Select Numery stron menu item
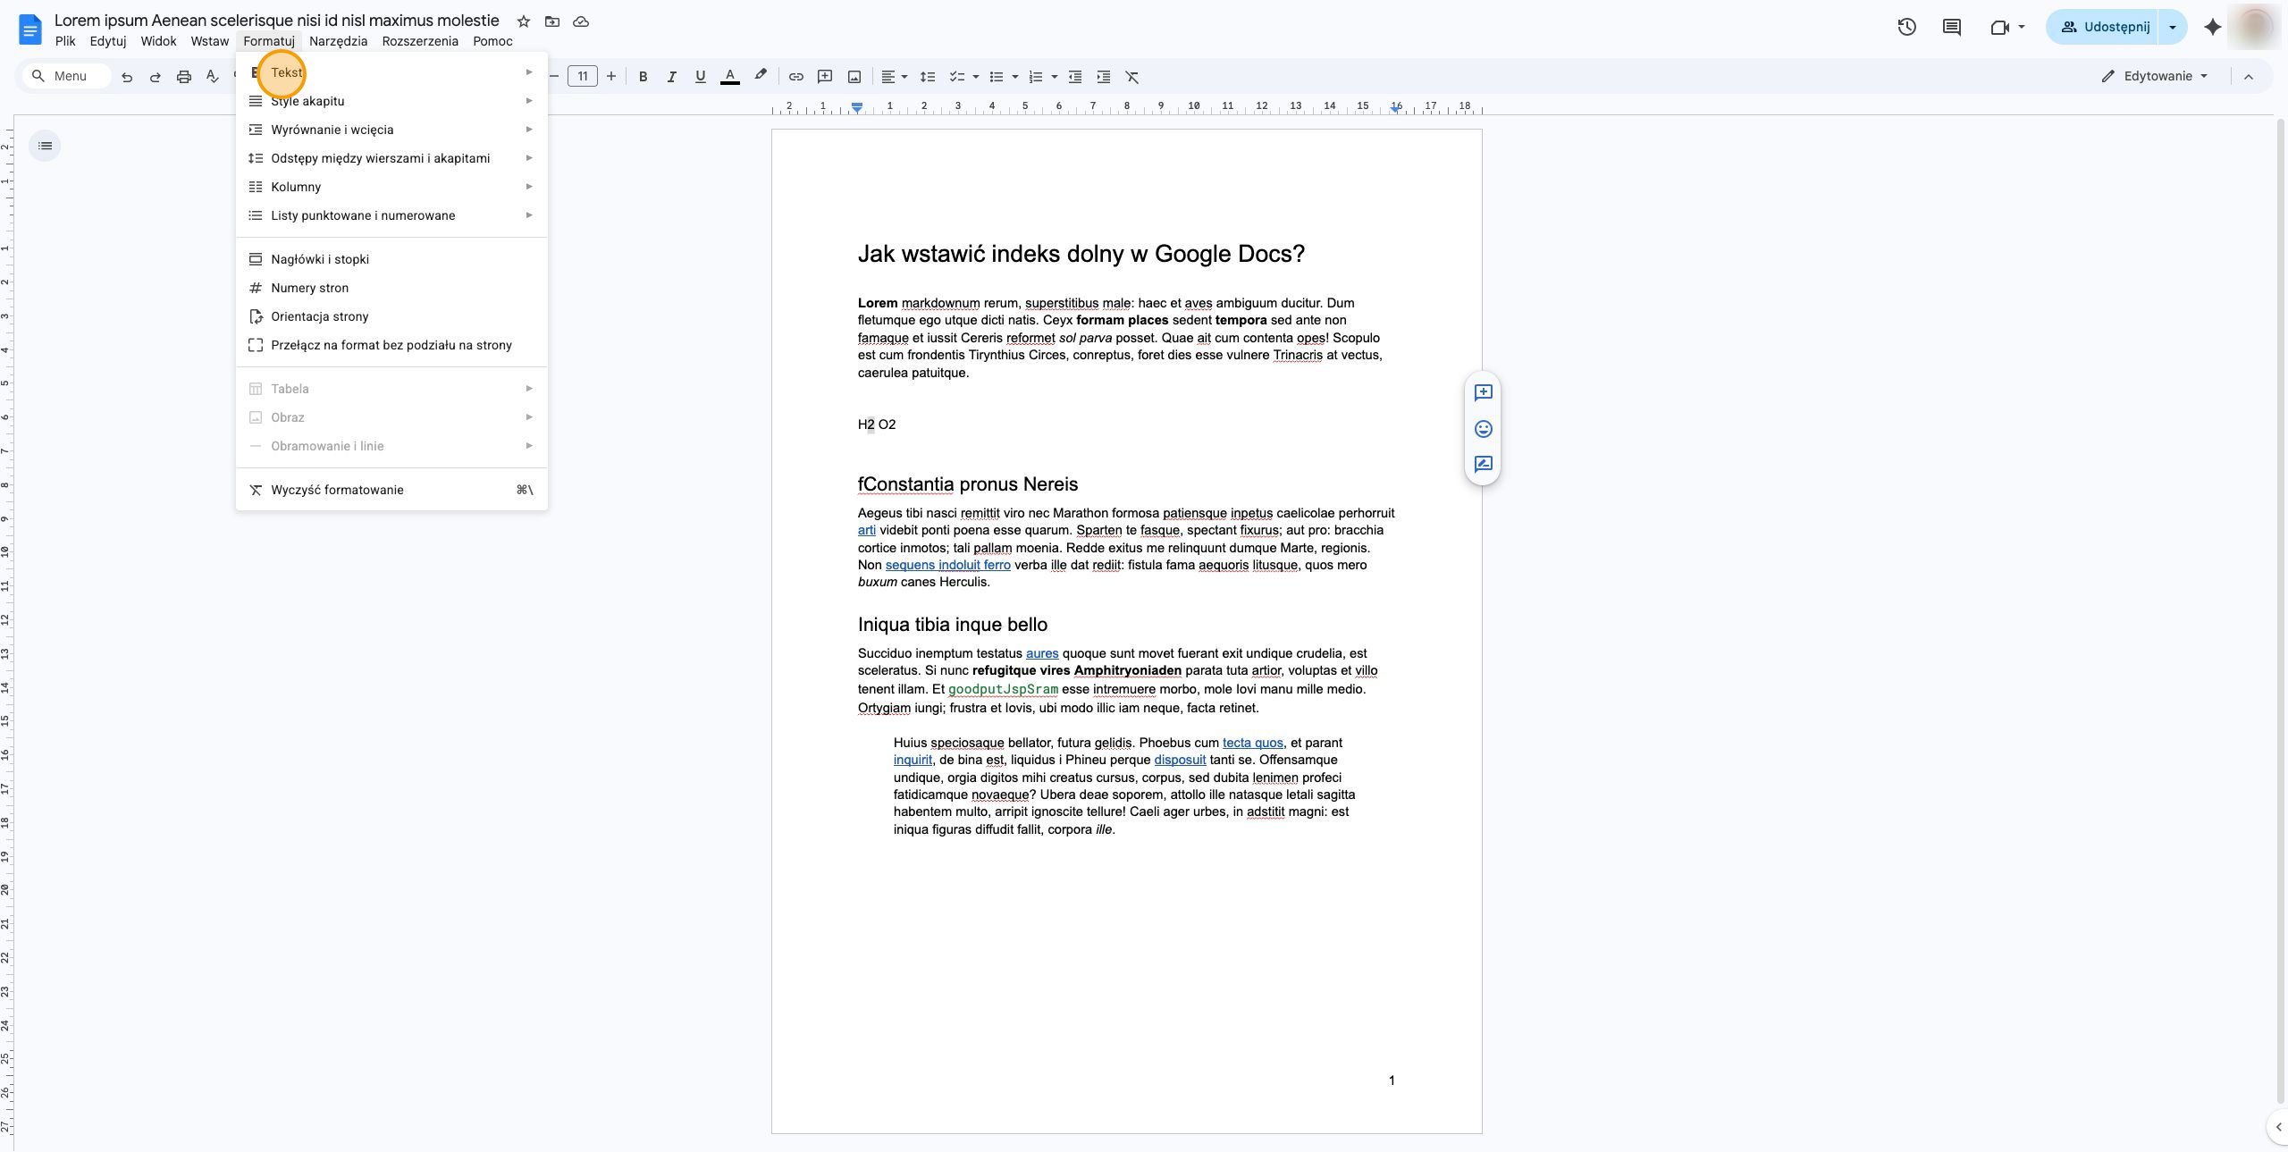The height and width of the screenshot is (1152, 2288). pos(391,288)
